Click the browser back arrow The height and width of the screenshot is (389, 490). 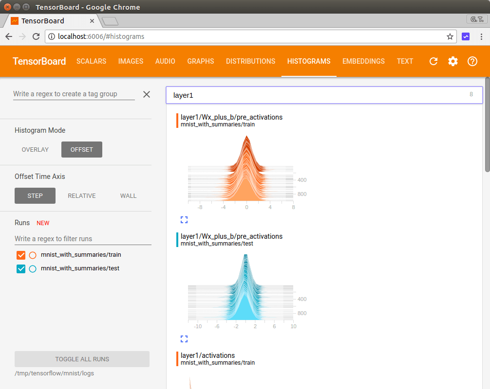9,36
